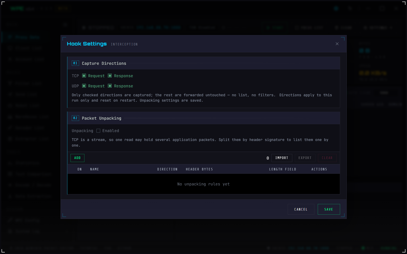This screenshot has height=254, width=407.
Task: Select the DIRECTION column header
Action: [x=167, y=169]
